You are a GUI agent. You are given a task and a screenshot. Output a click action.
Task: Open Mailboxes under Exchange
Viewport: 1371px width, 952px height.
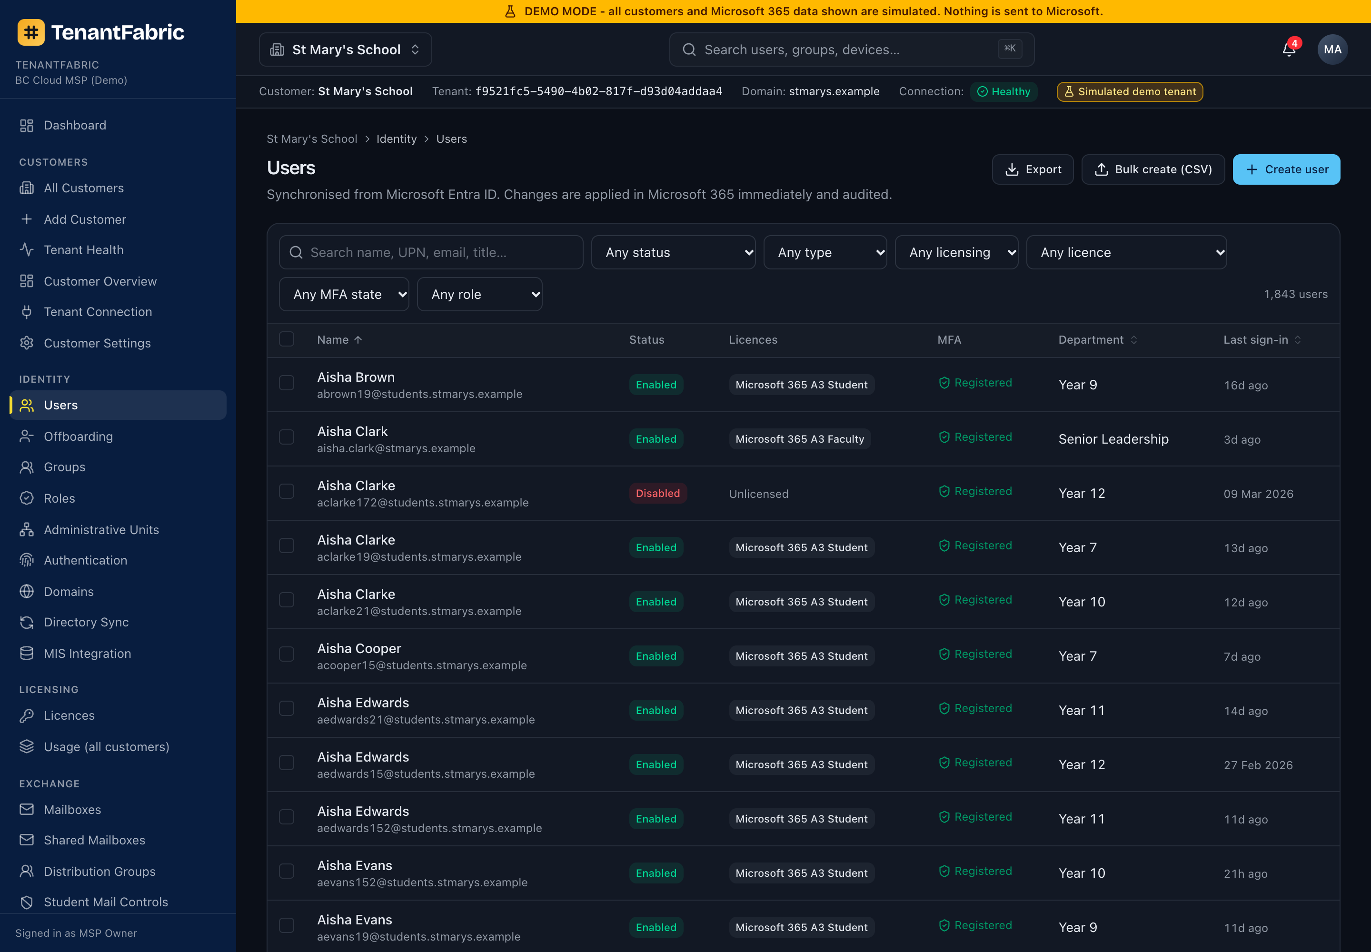click(118, 810)
